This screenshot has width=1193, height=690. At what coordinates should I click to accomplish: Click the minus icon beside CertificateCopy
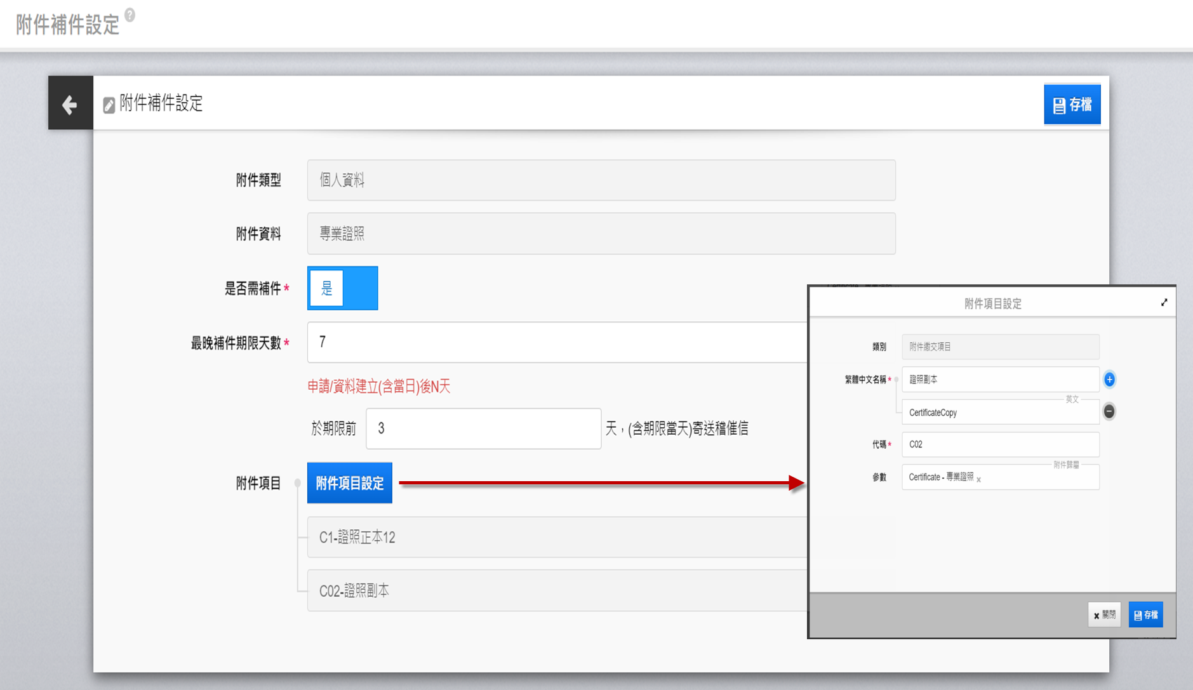pyautogui.click(x=1109, y=411)
